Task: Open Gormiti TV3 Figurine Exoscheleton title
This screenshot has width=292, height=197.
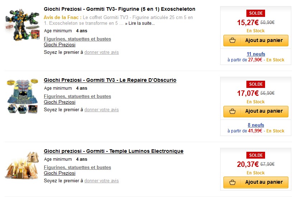Action: tap(120, 9)
